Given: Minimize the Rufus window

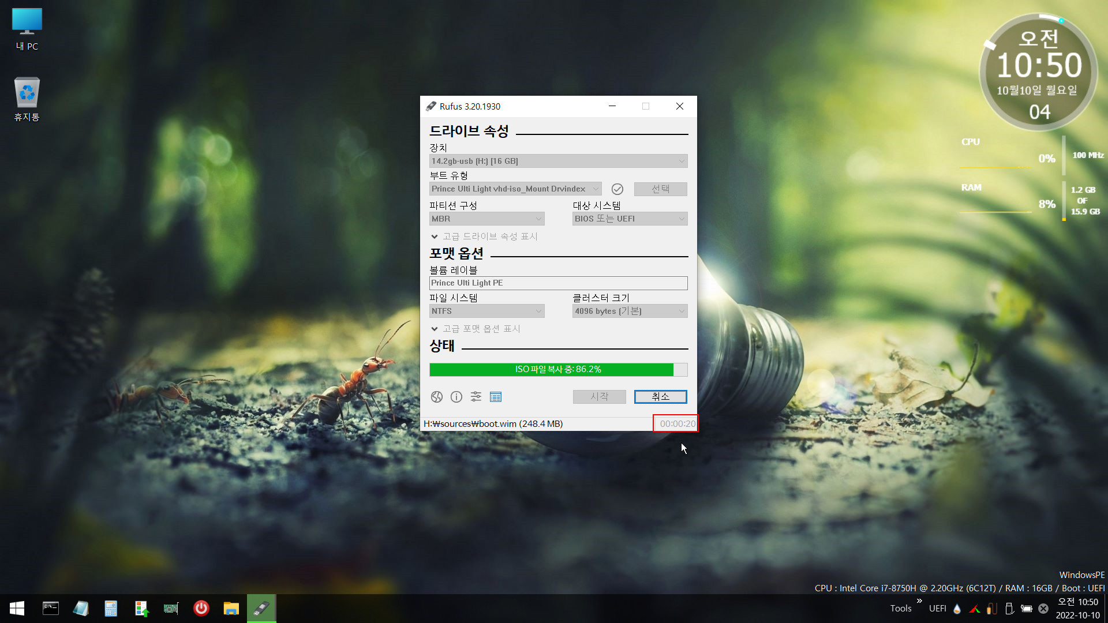Looking at the screenshot, I should 612,107.
